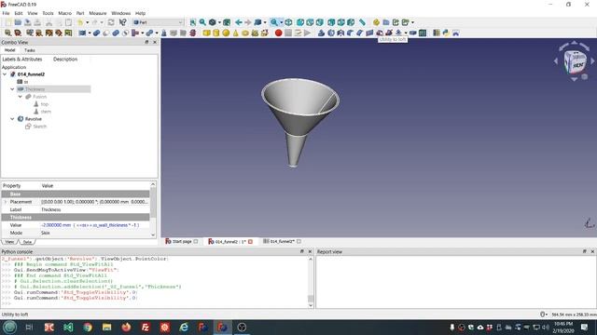Create a new document with the New icon
Image resolution: width=597 pixels, height=335 pixels.
click(x=8, y=22)
